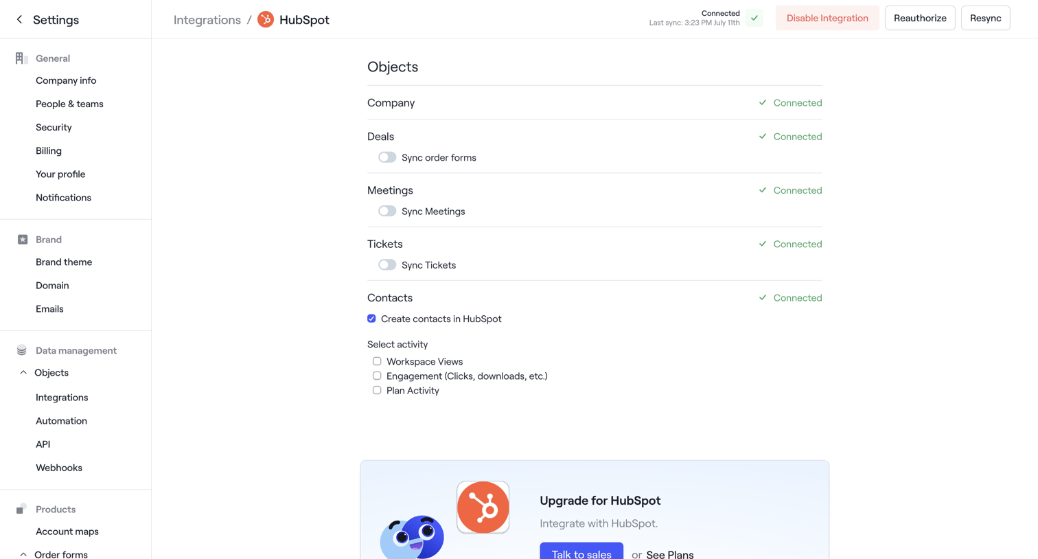Collapse the Objects sidebar group
Image resolution: width=1038 pixels, height=559 pixels.
(23, 372)
